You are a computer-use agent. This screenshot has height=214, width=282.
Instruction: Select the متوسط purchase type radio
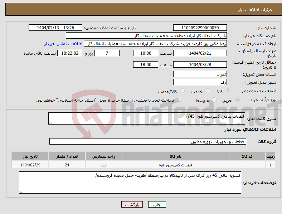[x=214, y=100]
